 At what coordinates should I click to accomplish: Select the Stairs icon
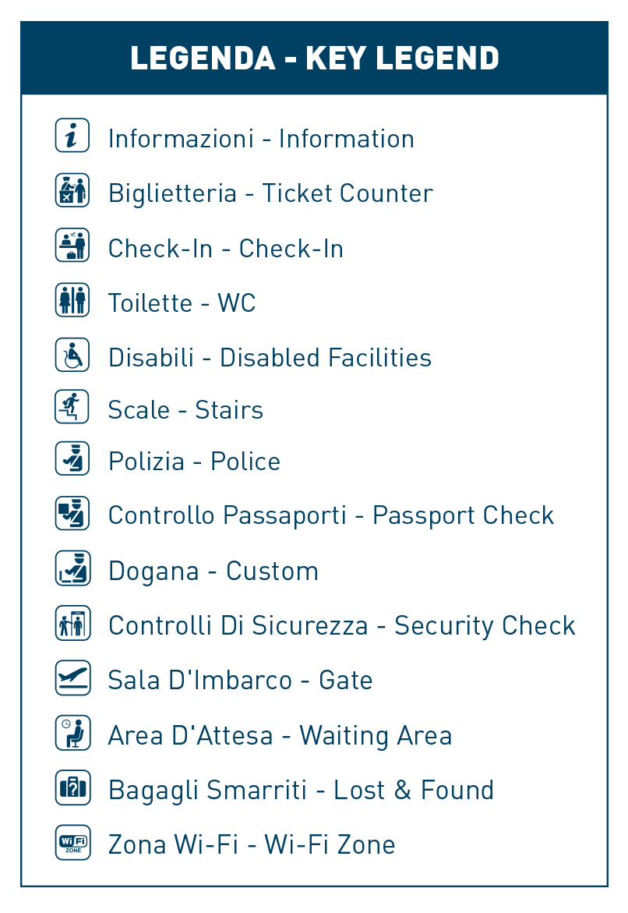point(72,406)
